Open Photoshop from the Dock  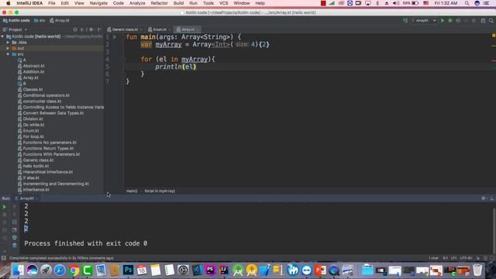pyautogui.click(x=128, y=270)
